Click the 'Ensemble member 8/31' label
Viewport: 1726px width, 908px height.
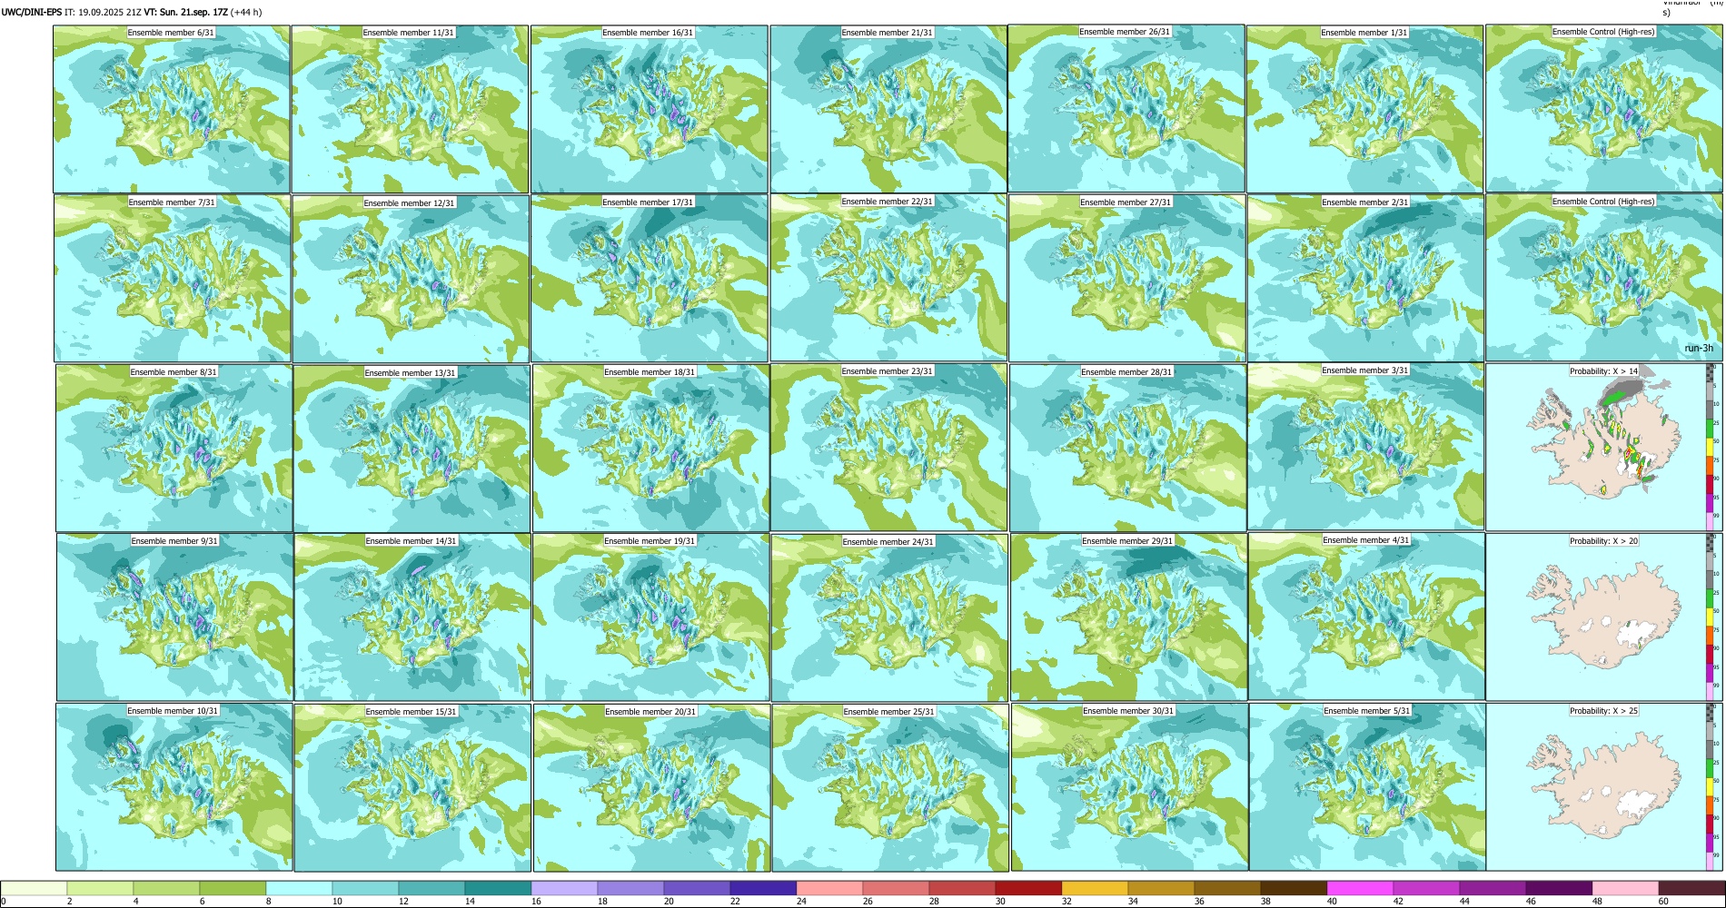(x=174, y=372)
